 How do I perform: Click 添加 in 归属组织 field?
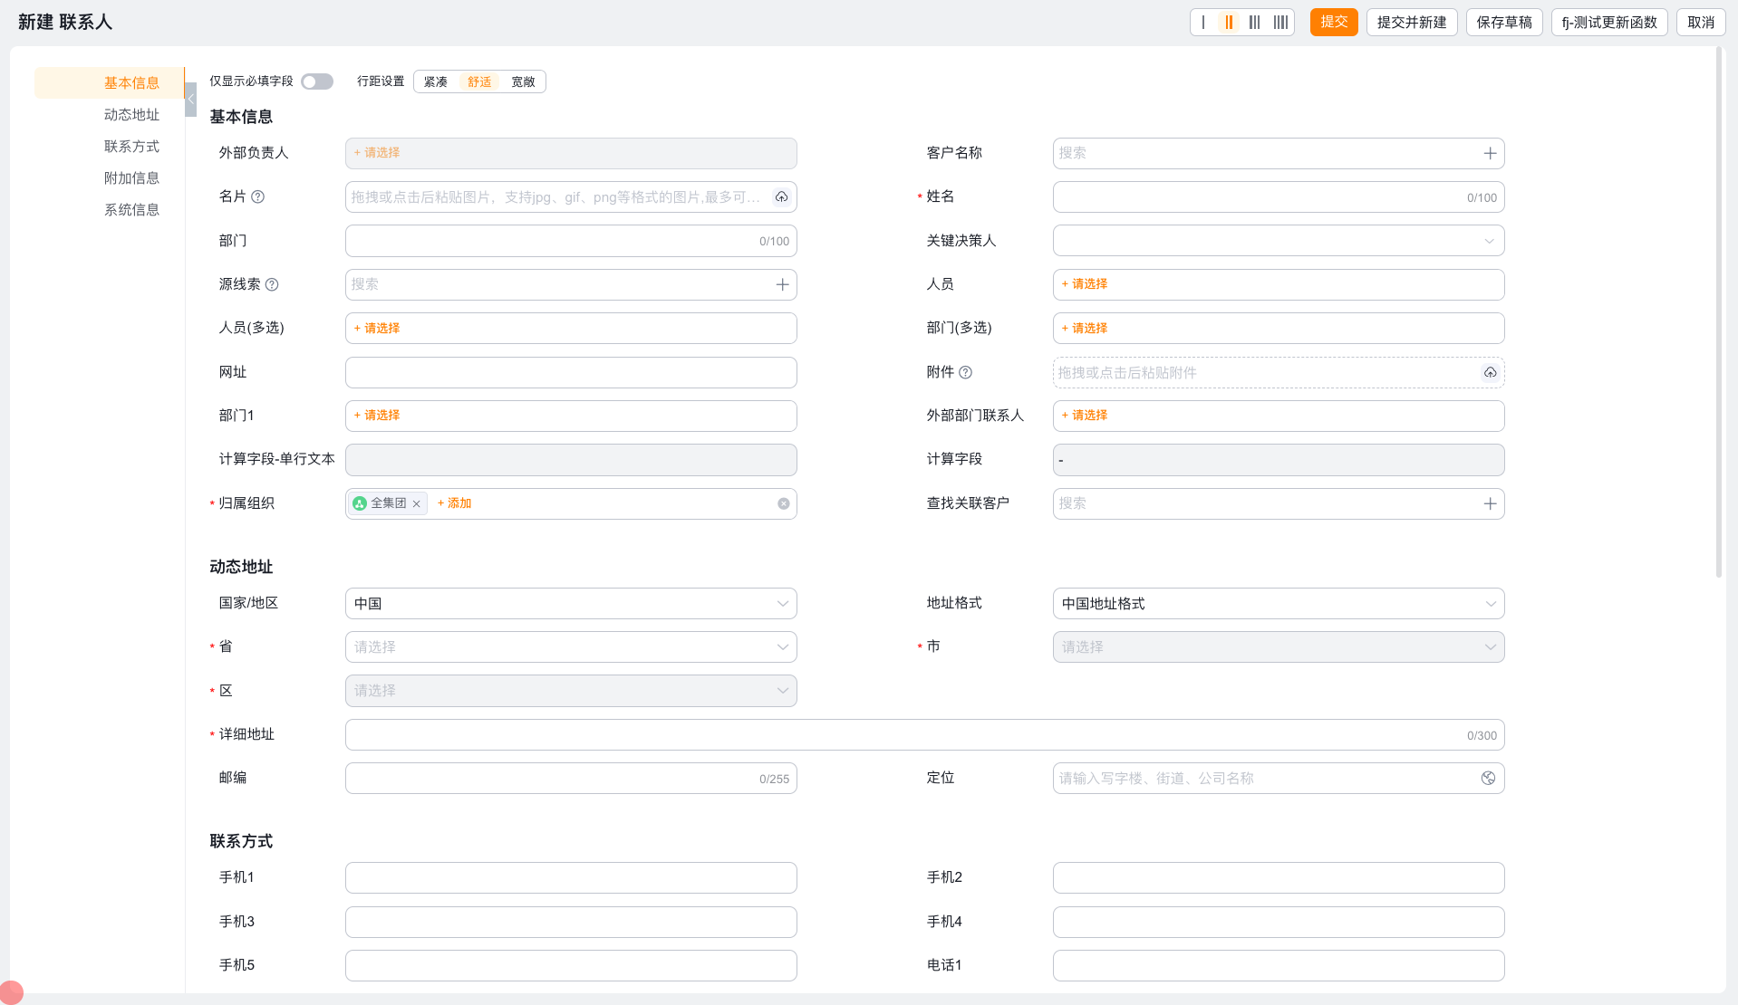455,503
